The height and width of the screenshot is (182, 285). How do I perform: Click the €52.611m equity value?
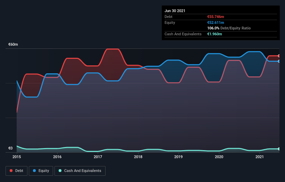(x=216, y=22)
